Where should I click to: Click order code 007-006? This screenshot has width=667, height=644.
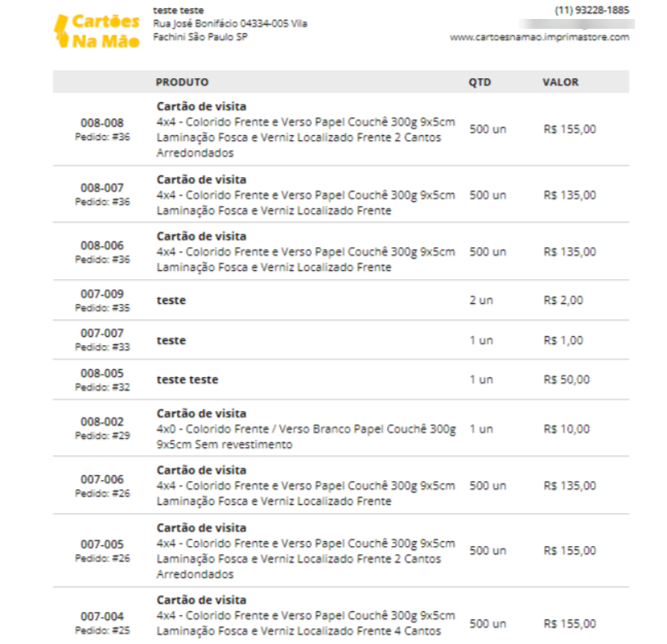[x=102, y=479]
